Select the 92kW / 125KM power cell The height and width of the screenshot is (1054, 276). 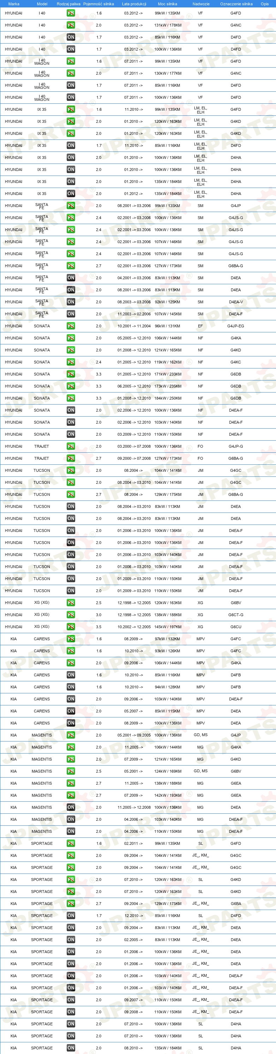168,302
